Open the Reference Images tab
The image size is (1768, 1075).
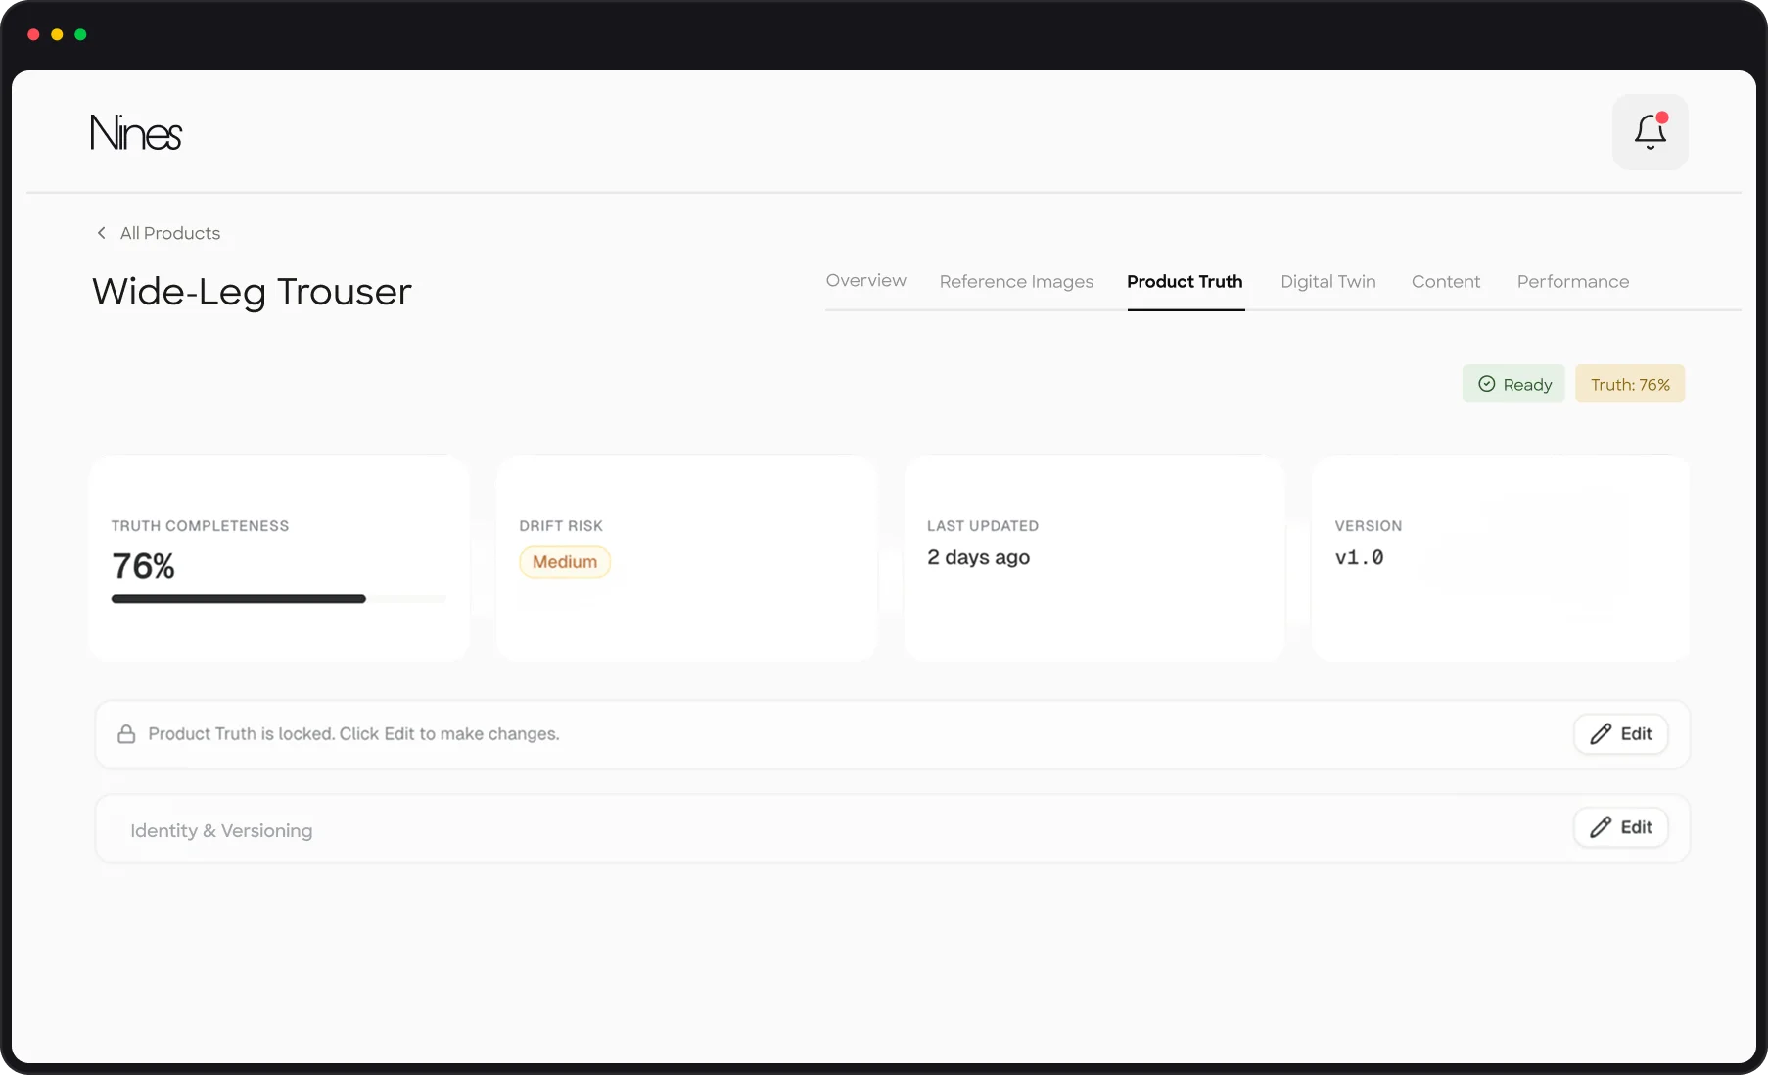coord(1015,281)
